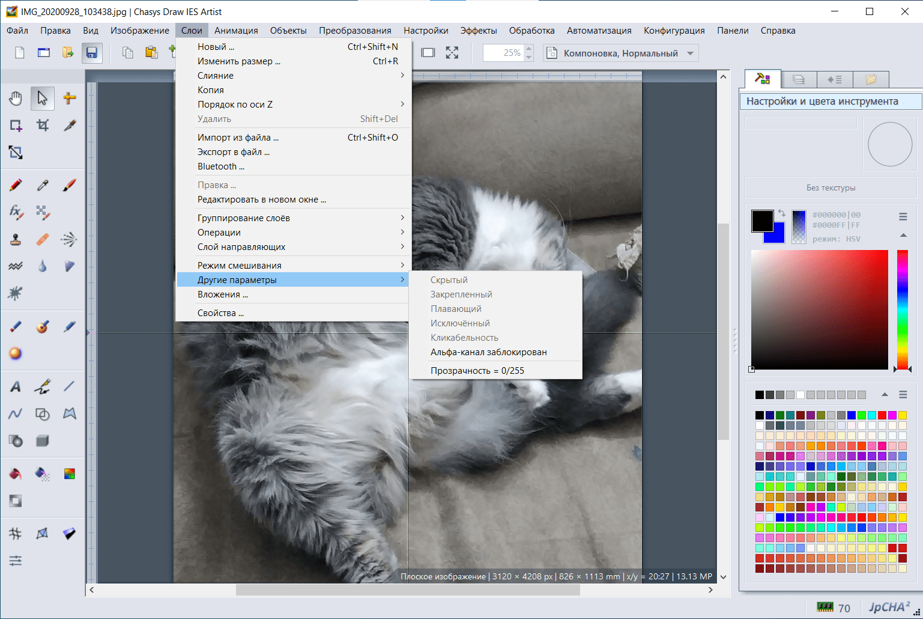Open the palette swatches hamburger menu
Image resolution: width=923 pixels, height=619 pixels.
903,395
